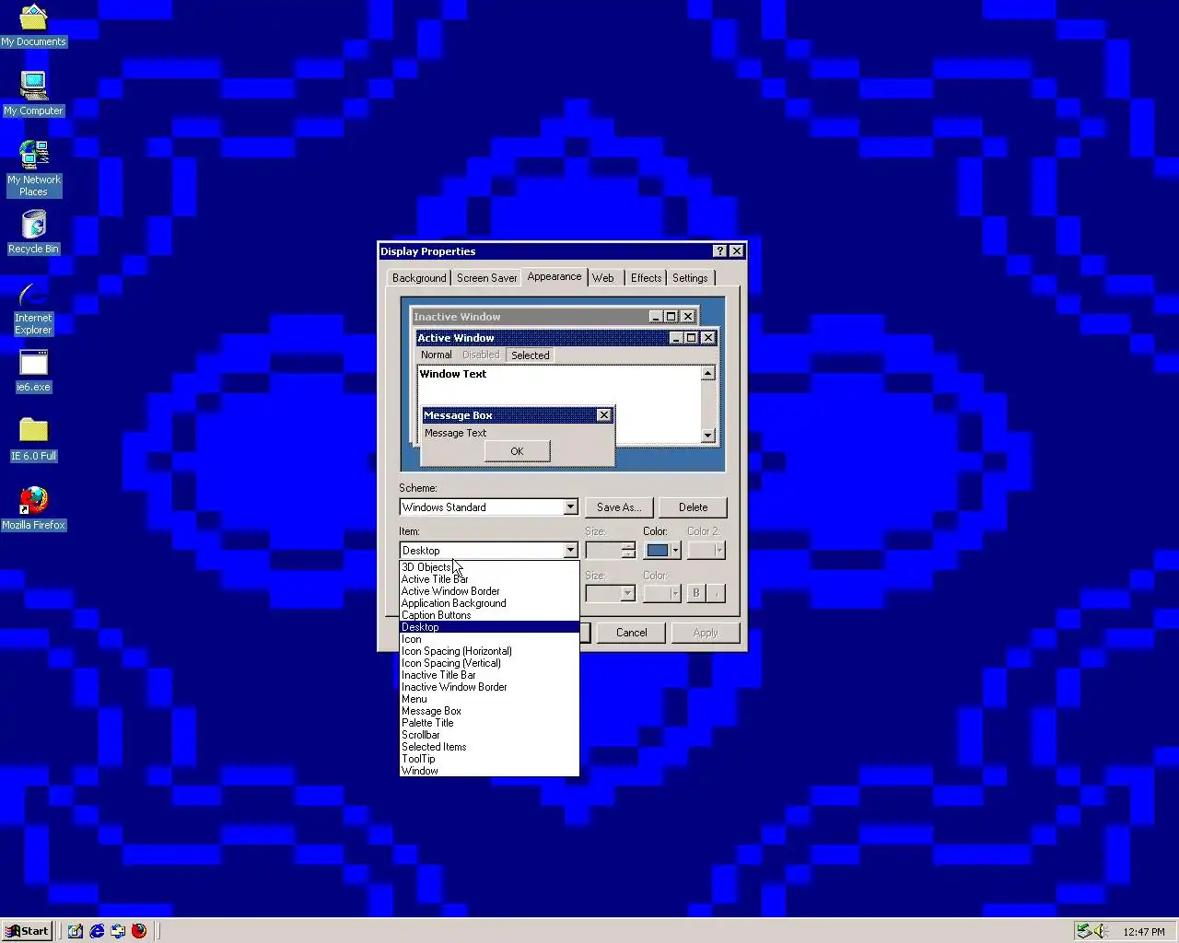The image size is (1179, 943).
Task: Click the OK button in preview message box
Action: point(517,451)
